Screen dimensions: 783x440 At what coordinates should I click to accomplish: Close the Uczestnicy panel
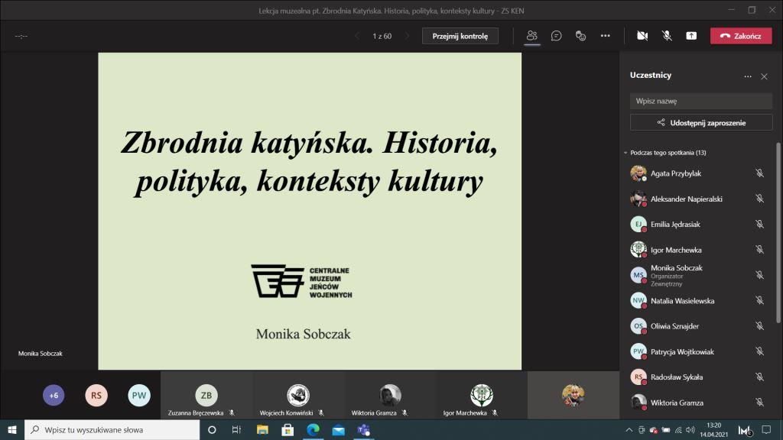coord(764,76)
